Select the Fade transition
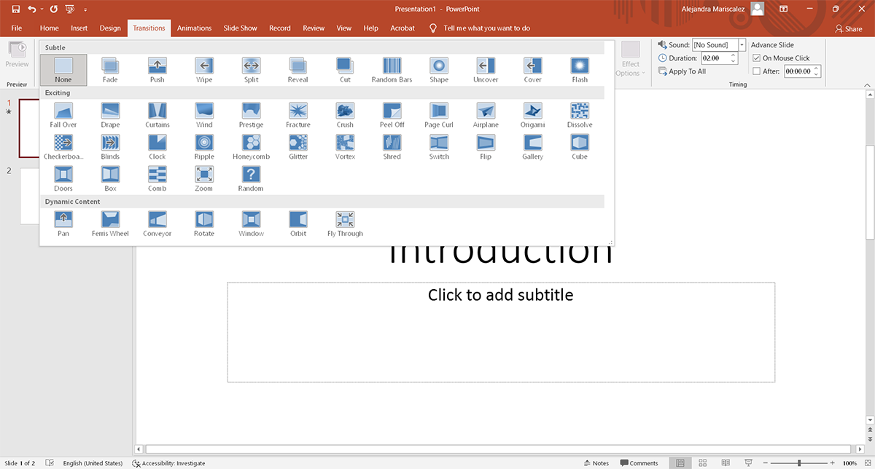The width and height of the screenshot is (875, 469). click(x=110, y=67)
